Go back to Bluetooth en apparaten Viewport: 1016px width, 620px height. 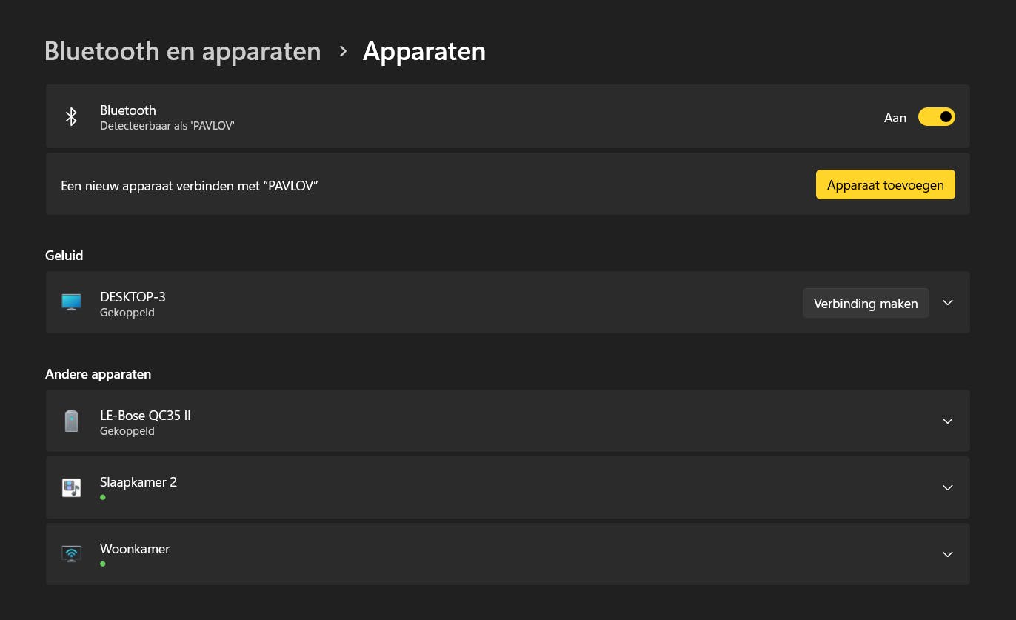[x=182, y=51]
